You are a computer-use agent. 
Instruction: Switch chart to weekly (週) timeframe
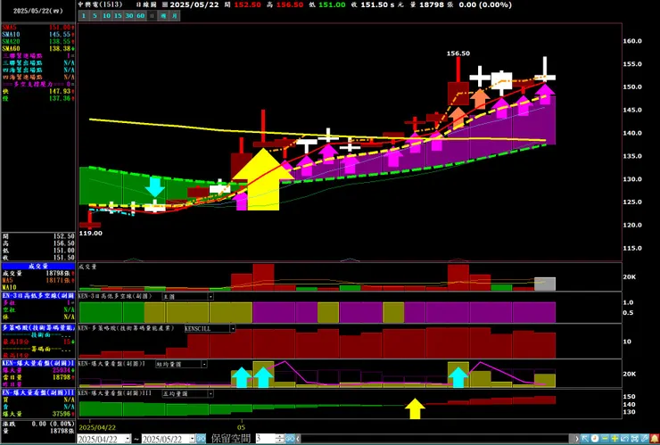click(x=163, y=15)
